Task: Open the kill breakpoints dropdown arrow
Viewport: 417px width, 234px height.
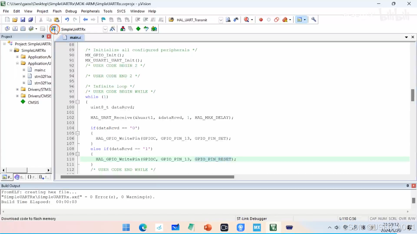Action: click(x=290, y=20)
